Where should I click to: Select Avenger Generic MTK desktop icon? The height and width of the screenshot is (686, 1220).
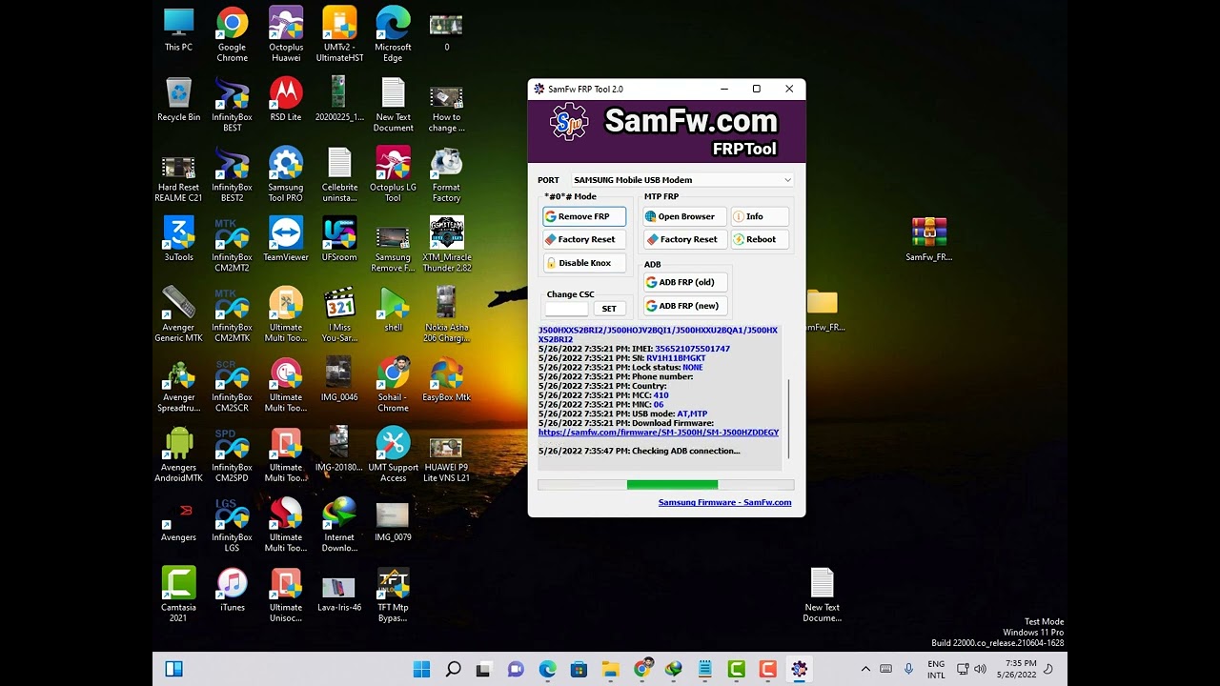click(178, 315)
